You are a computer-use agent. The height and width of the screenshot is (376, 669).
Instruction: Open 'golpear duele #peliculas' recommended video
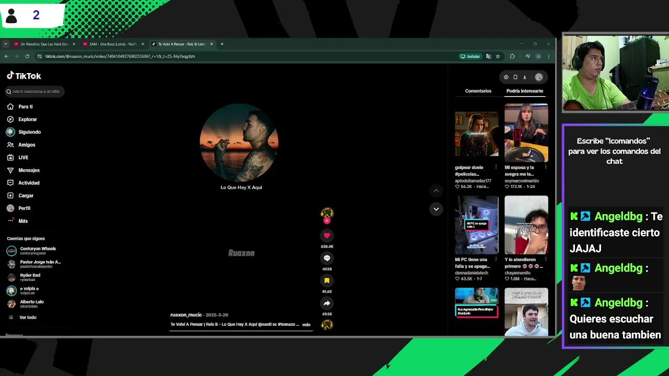pos(476,134)
